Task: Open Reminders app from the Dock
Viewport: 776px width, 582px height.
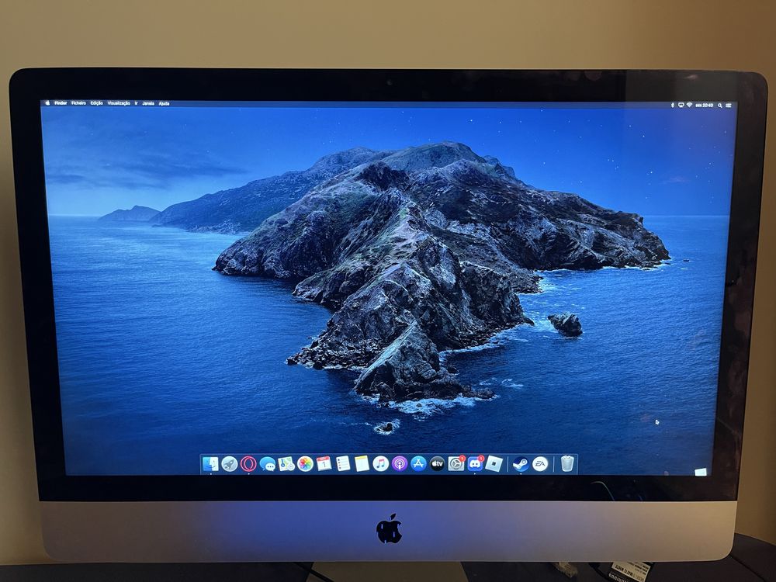Action: (343, 464)
